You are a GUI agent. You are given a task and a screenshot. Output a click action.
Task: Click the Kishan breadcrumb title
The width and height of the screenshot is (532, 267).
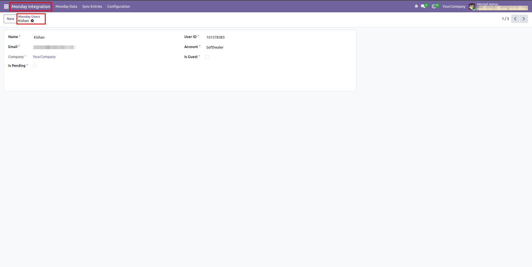(x=23, y=21)
